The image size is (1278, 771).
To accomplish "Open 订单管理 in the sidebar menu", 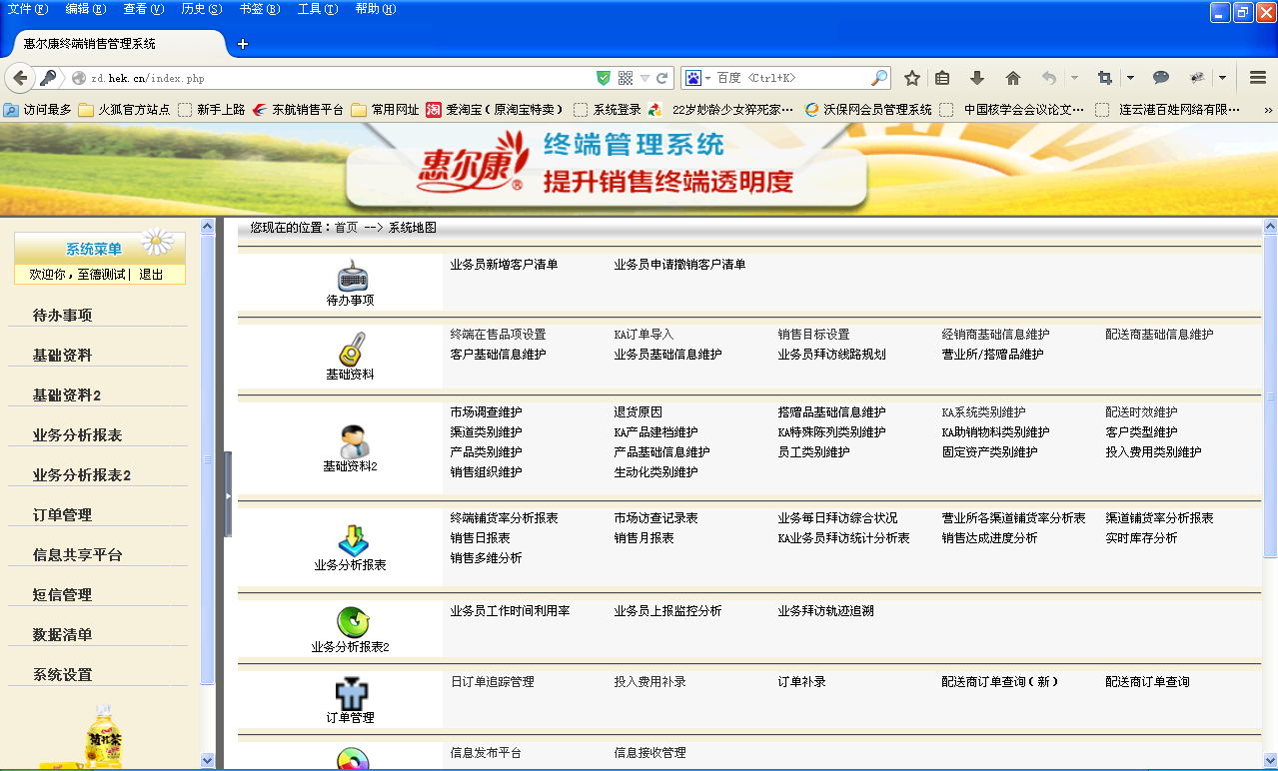I will click(x=63, y=515).
